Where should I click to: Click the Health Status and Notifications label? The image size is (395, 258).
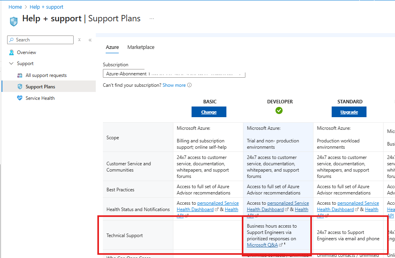tap(138, 209)
